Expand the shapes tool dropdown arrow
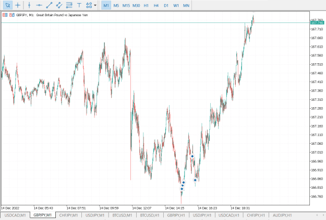Screen dimensions: 326x220 tap(95, 5)
